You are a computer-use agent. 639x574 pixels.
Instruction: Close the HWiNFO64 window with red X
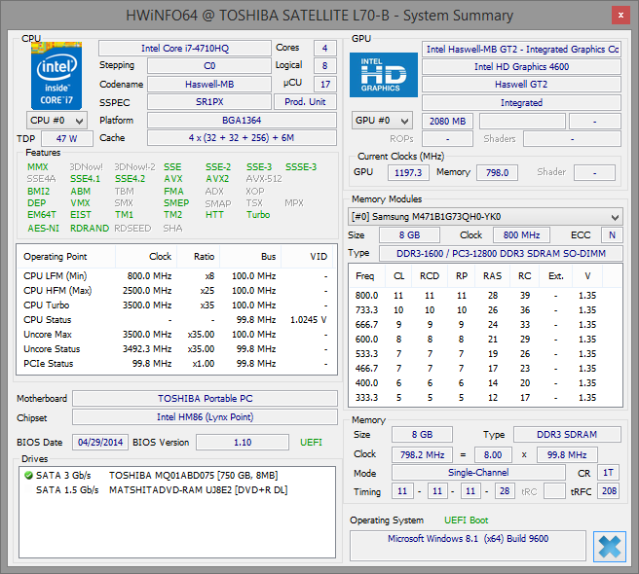620,16
